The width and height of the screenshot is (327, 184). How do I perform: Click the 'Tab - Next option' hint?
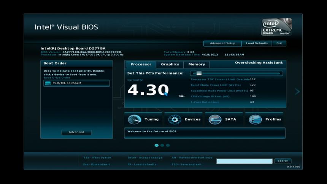(97, 158)
